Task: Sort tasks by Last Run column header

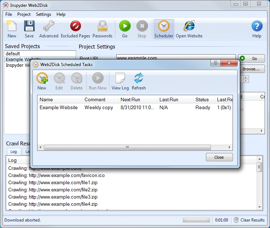Action: click(x=175, y=99)
